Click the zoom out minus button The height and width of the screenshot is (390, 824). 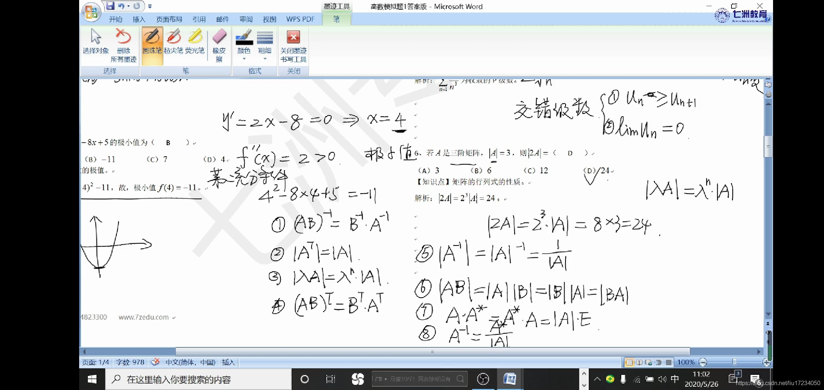(703, 362)
